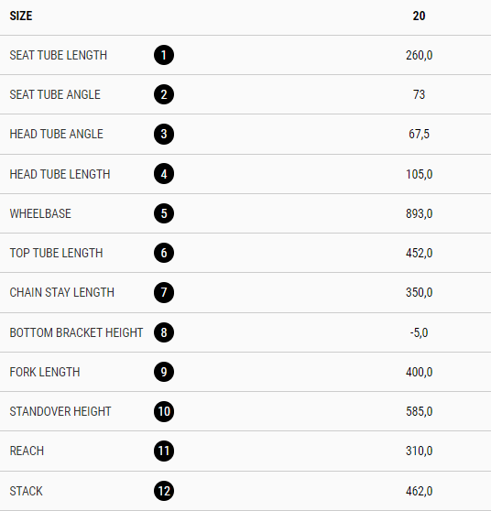
Task: Select the -5,0 bottom bracket value
Action: [419, 332]
